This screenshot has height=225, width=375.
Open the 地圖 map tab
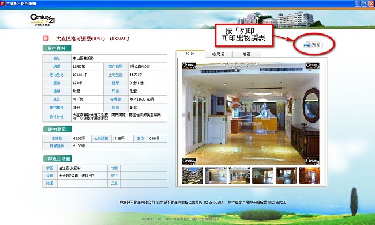246,54
